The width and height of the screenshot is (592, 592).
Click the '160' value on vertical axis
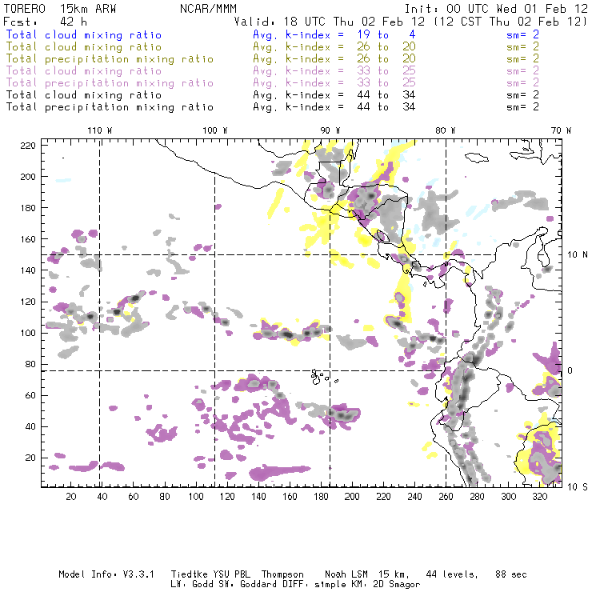(28, 239)
